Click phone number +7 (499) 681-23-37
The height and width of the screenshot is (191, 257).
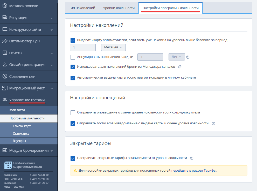(x=38, y=183)
